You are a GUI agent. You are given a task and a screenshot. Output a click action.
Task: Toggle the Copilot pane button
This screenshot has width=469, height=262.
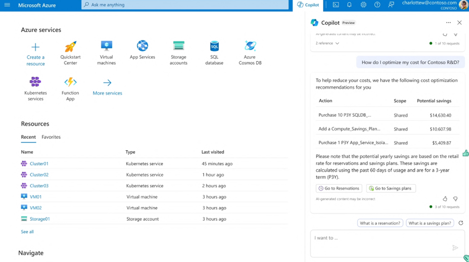coord(308,5)
